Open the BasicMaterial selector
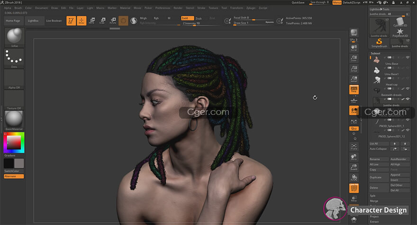This screenshot has height=225, width=417. click(x=14, y=121)
